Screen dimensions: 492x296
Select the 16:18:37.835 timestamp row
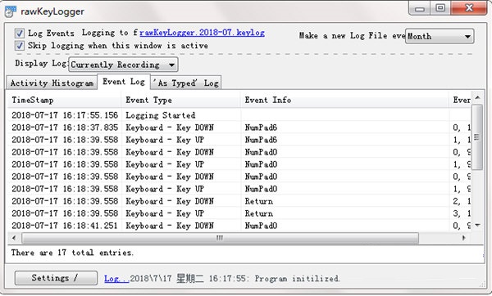[239, 128]
